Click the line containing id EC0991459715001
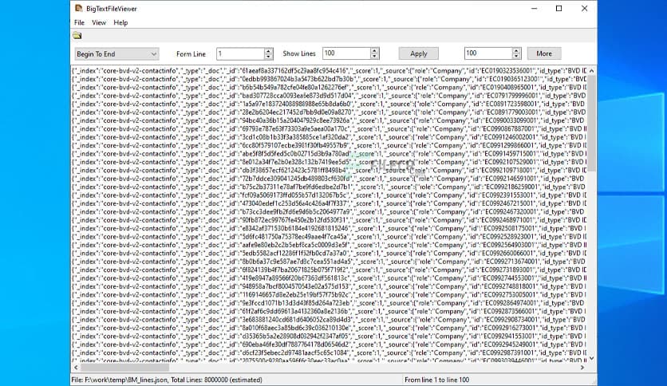 [330, 153]
